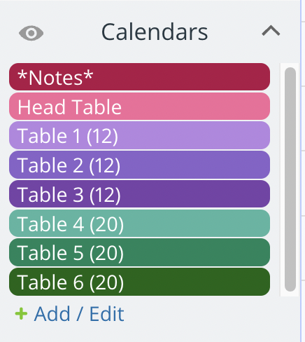
Task: Open the Add / Edit calendars link
Action: (x=79, y=314)
